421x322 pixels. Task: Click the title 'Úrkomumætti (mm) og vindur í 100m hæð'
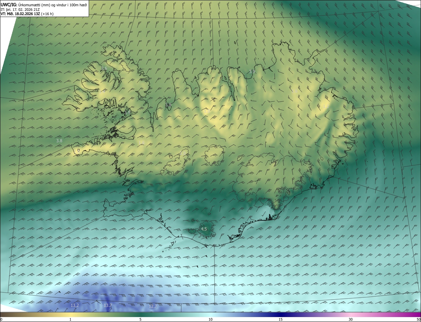coord(52,5)
